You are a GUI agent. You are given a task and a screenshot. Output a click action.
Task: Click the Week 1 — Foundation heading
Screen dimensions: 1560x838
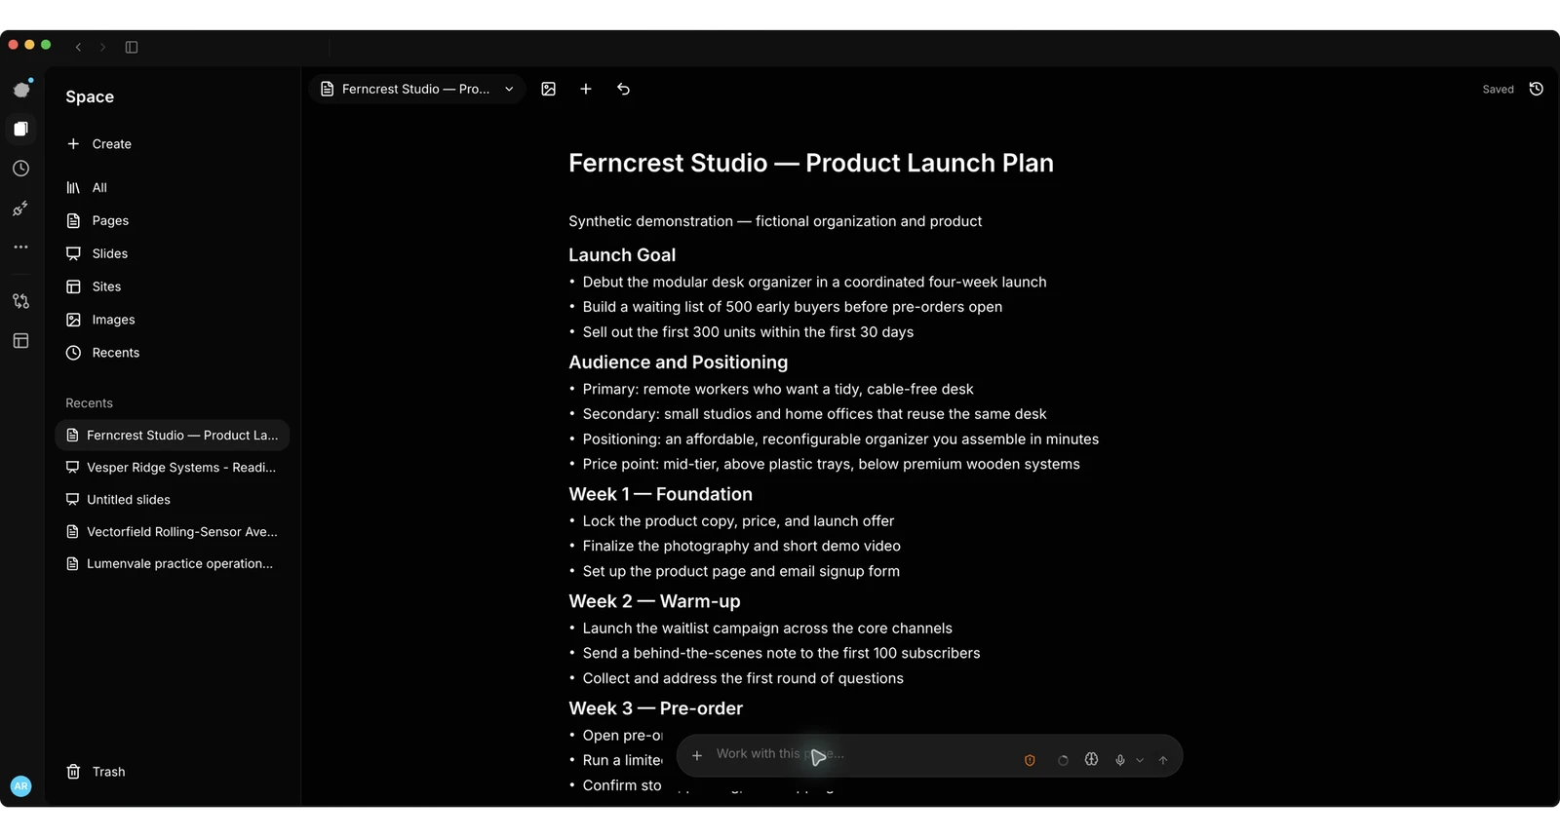tap(661, 495)
